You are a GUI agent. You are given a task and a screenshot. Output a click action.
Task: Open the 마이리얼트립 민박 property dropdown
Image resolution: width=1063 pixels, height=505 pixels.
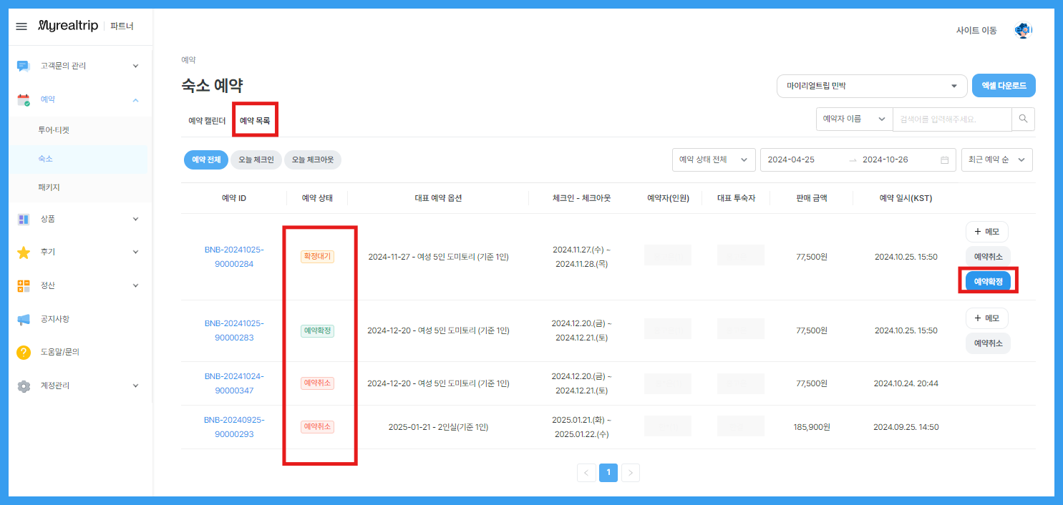click(x=871, y=85)
